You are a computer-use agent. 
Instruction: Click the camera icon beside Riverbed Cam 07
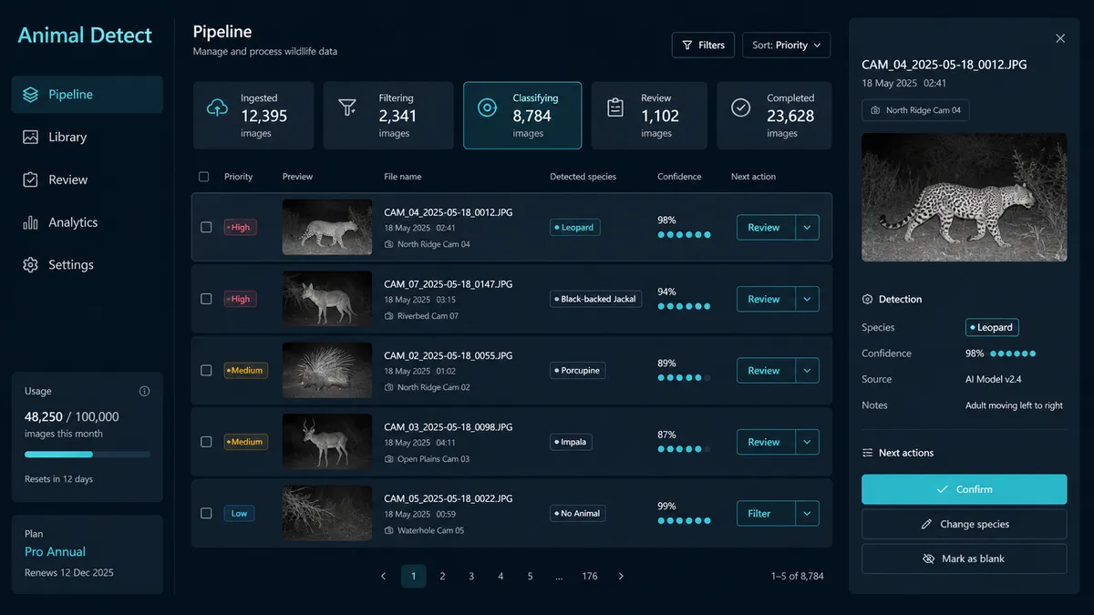click(x=389, y=316)
